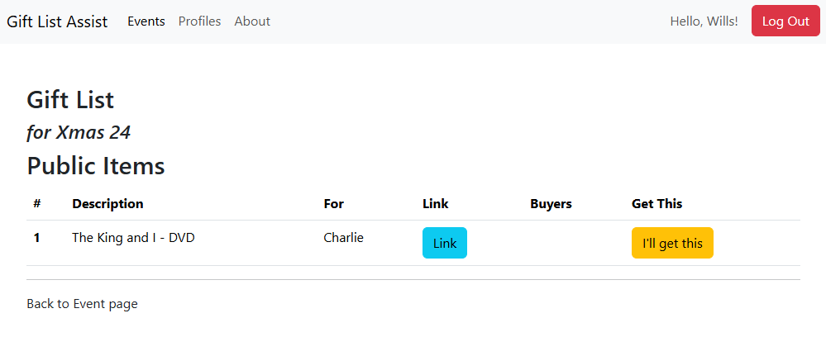
Task: Click the '#' column header
Action: pos(37,204)
